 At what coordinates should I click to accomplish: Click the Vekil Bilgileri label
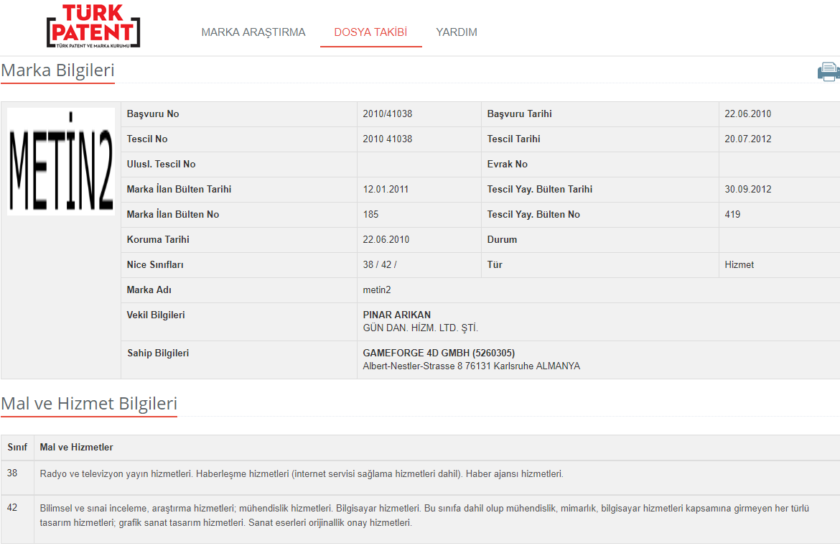pos(155,315)
